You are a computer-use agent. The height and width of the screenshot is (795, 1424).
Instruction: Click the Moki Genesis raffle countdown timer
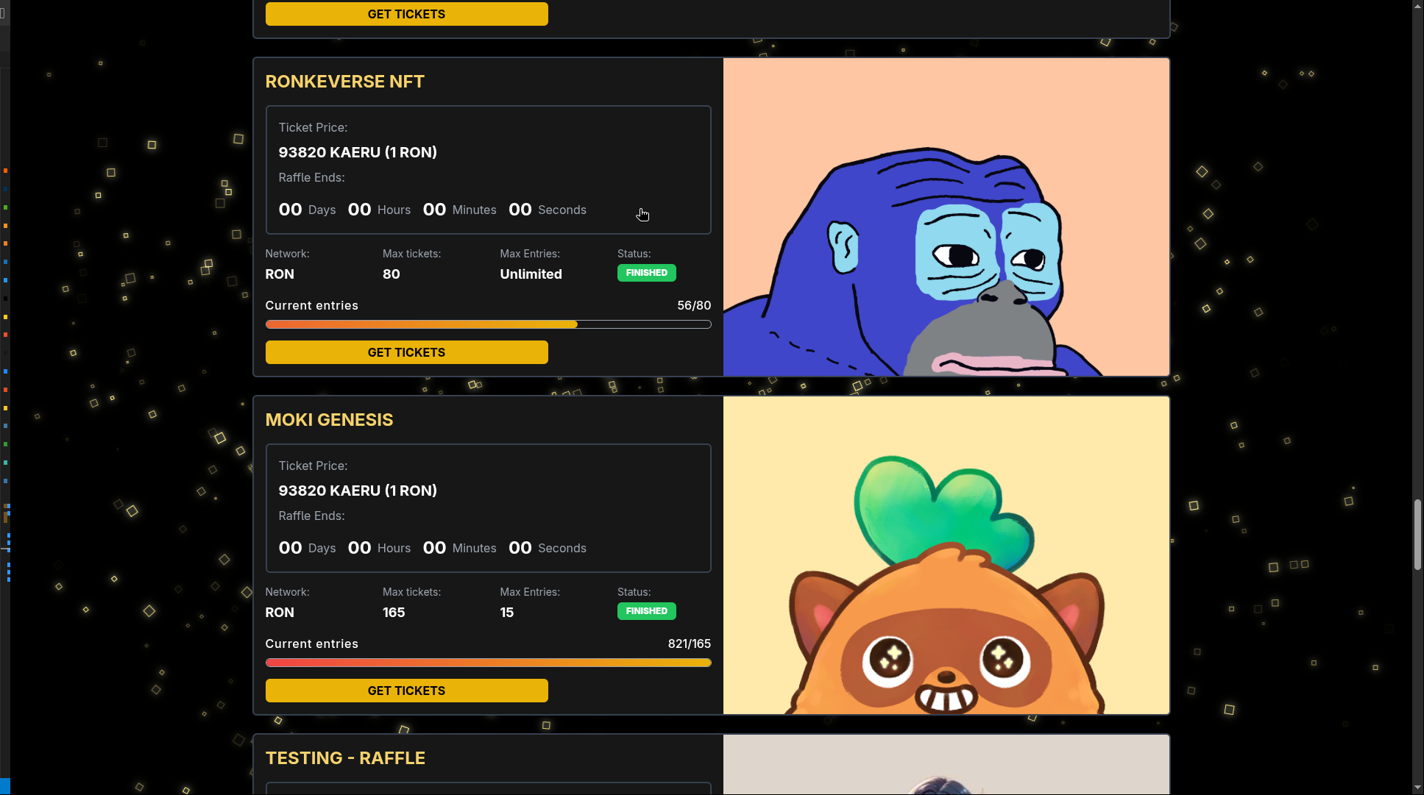coord(432,548)
